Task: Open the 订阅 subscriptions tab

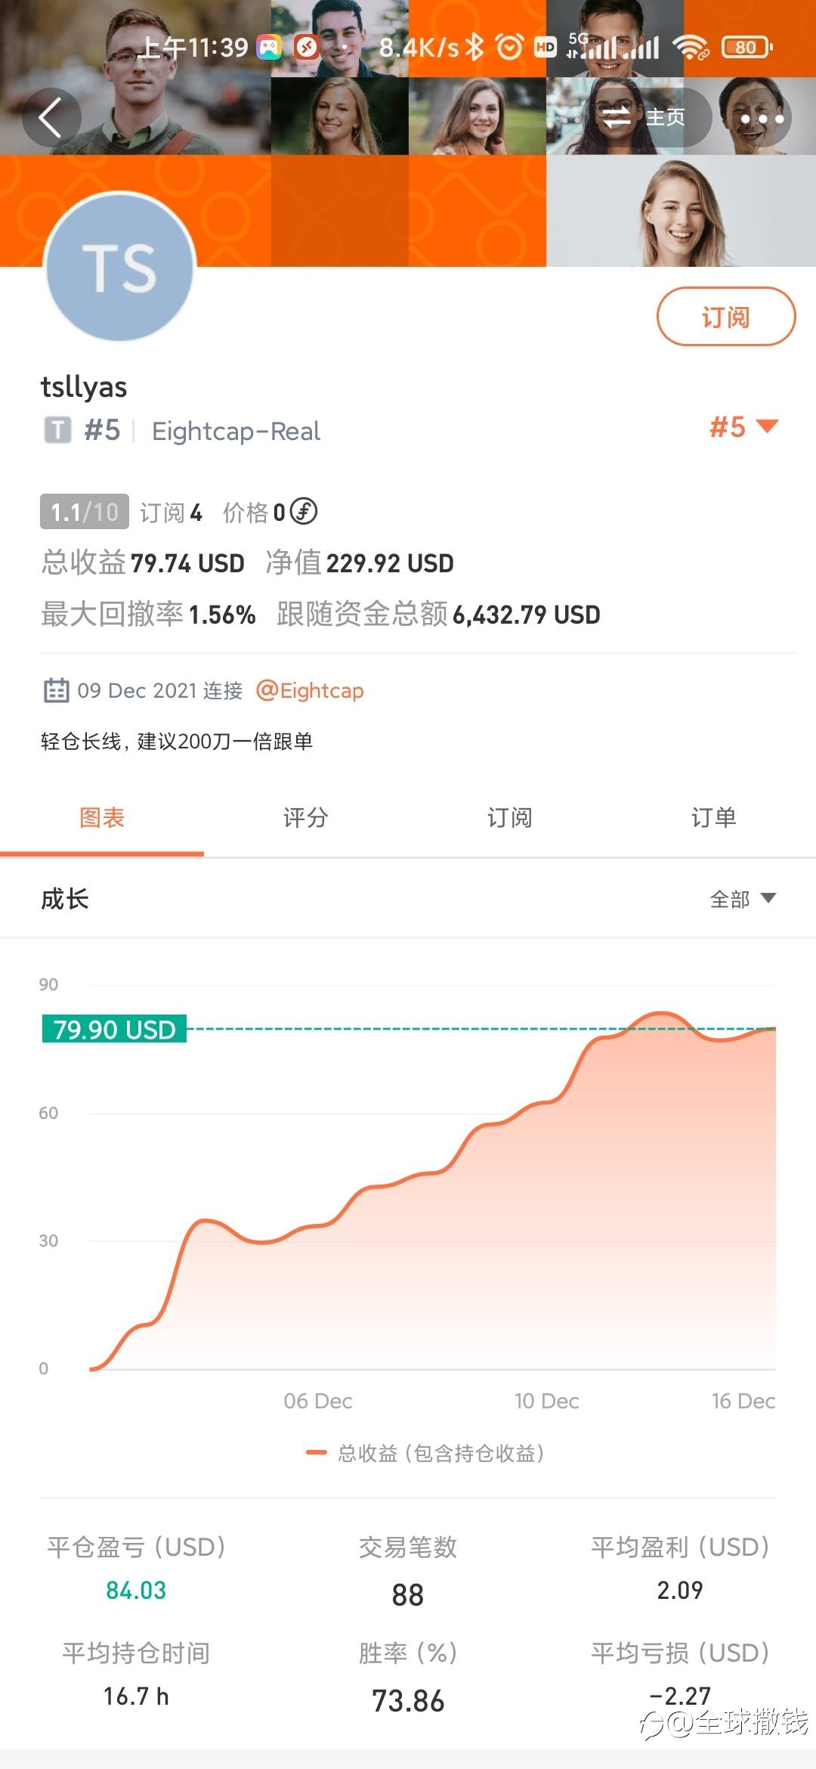Action: (509, 817)
